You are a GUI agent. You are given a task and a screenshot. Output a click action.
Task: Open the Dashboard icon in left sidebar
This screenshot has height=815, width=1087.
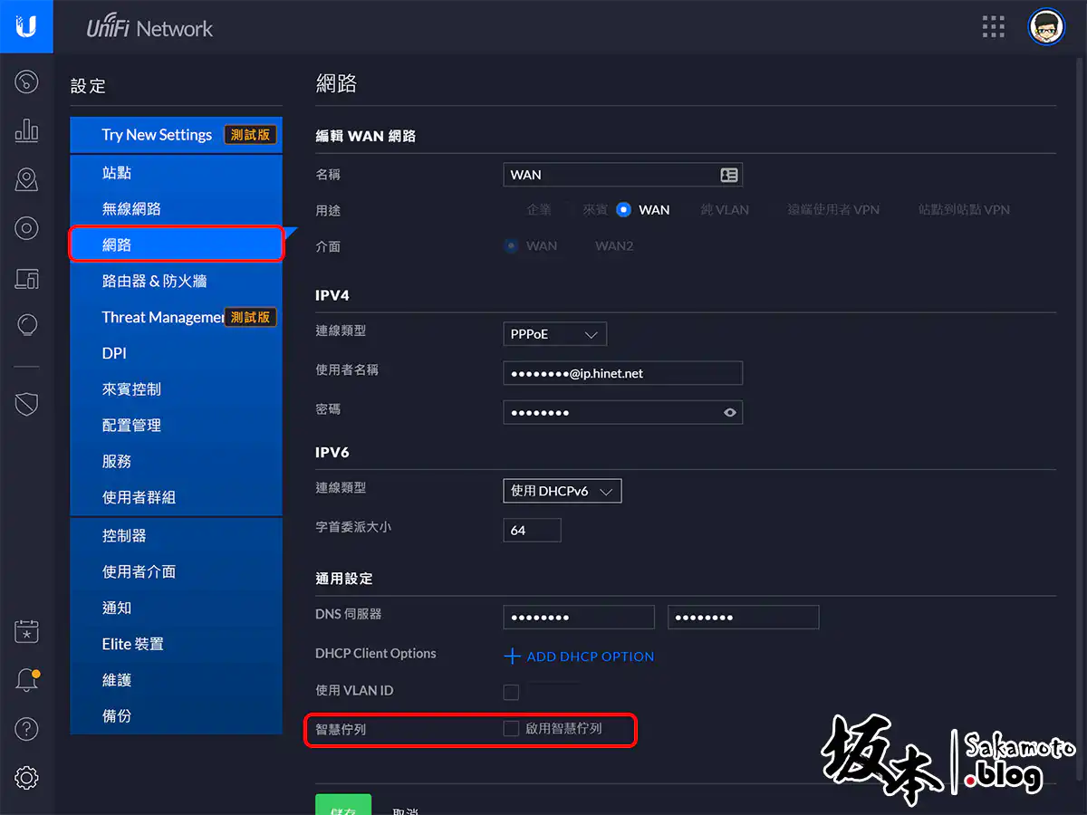coord(26,82)
